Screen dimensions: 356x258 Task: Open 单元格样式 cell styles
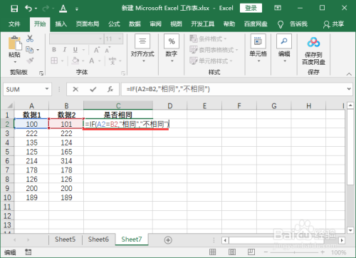[211, 61]
